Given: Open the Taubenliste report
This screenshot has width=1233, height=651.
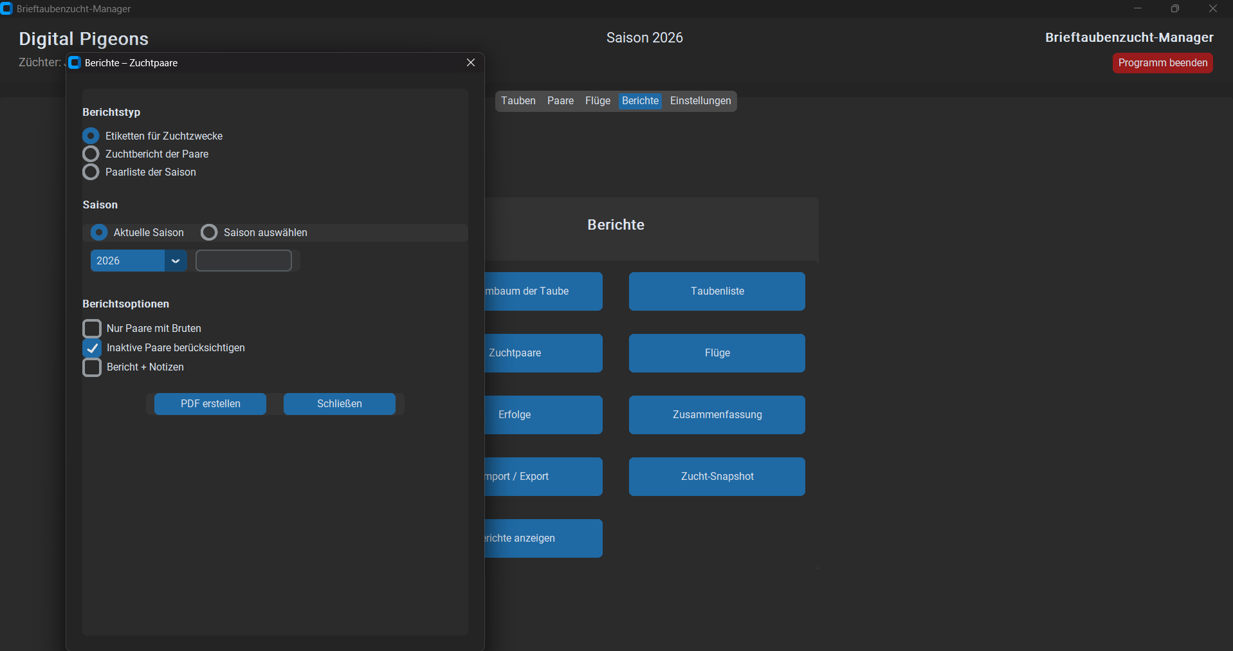Looking at the screenshot, I should click(717, 291).
